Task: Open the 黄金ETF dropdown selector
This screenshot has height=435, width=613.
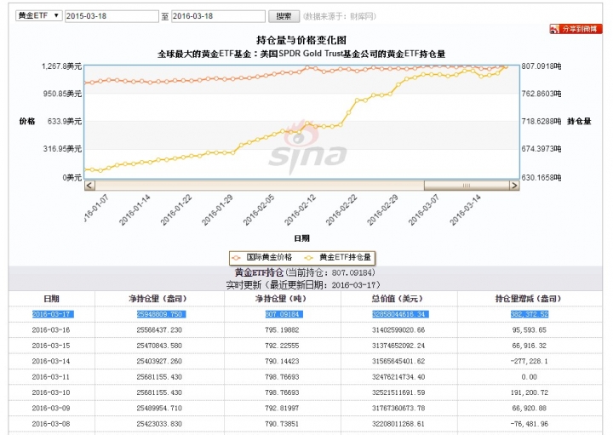Action: coord(38,15)
